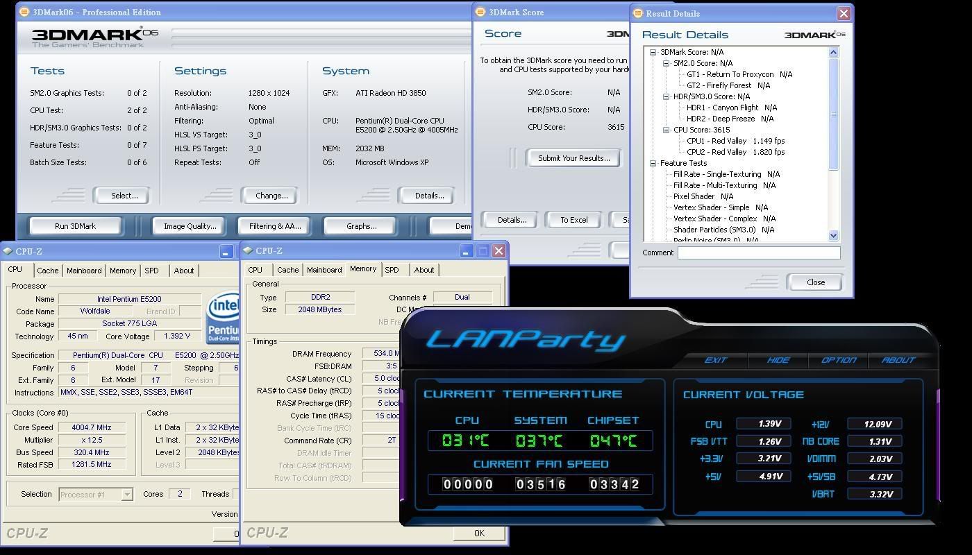Click the Graphs button
This screenshot has height=555, width=972.
361,226
